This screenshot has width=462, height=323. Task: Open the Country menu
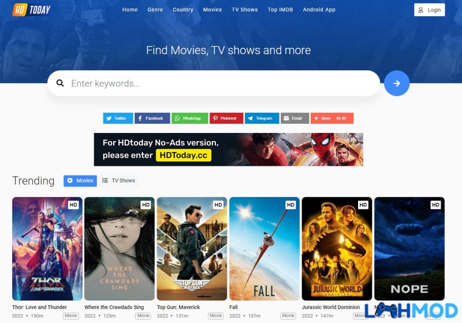(183, 10)
